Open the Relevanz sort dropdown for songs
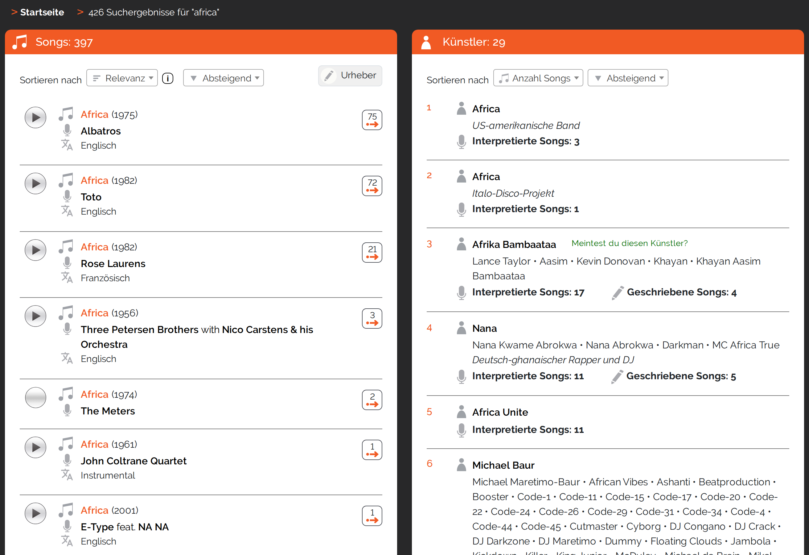 (x=122, y=78)
